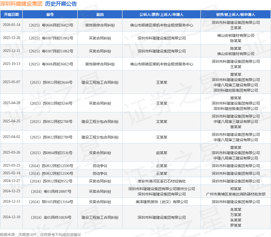Click 买卖合同纠纷 in the 2024-12-13 row
This screenshot has width=271, height=237.
pos(100,202)
